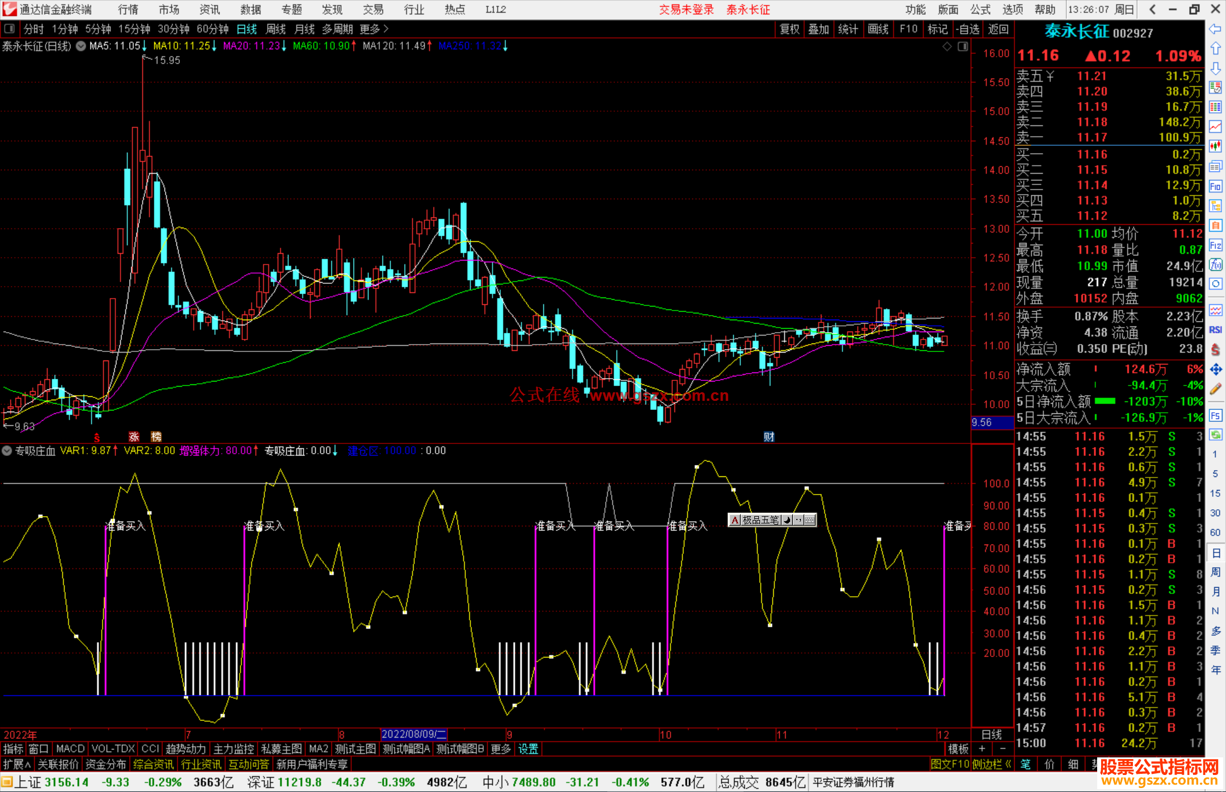
Task: Click the F10 info icon in sidebar
Action: 1215,187
